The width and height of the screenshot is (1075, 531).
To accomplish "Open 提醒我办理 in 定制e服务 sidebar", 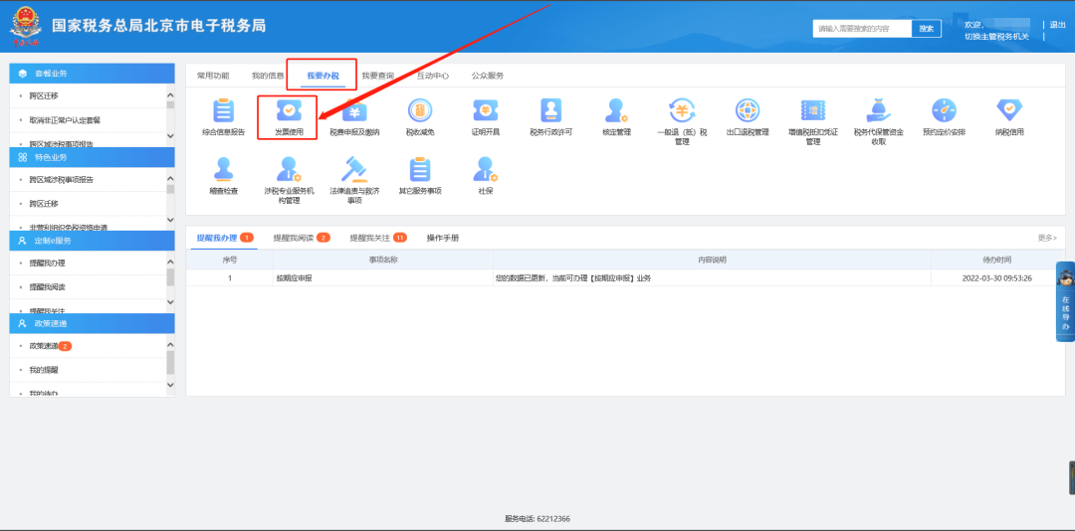I will (x=48, y=264).
